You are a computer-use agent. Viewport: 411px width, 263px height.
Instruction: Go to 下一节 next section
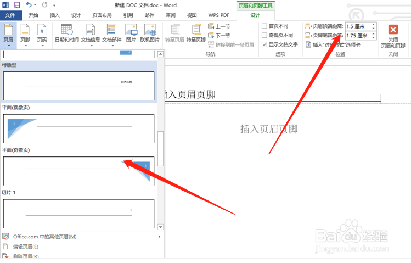point(219,35)
